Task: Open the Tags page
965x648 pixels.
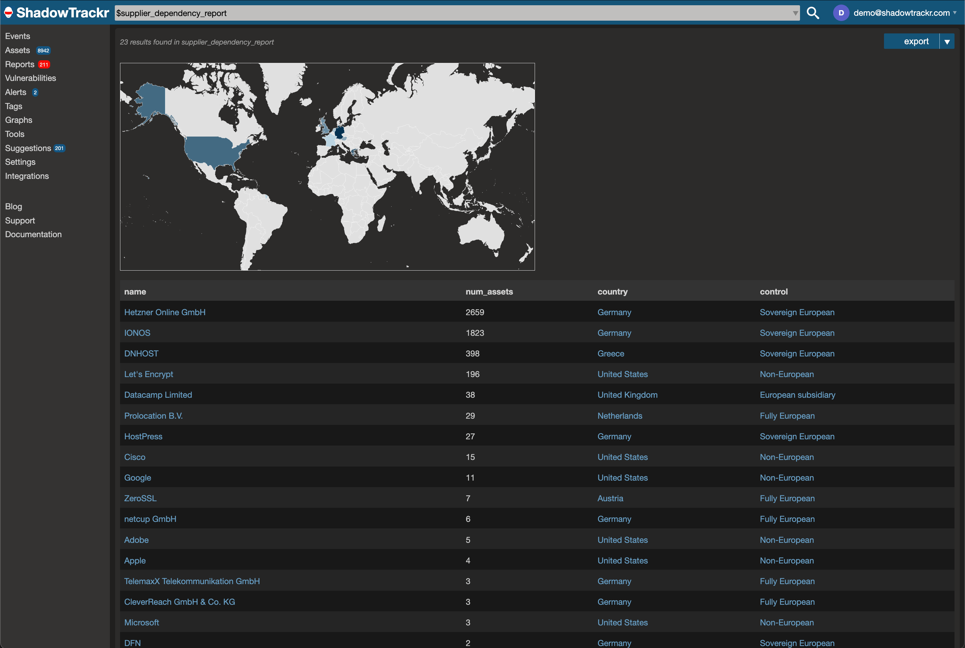Action: (14, 106)
